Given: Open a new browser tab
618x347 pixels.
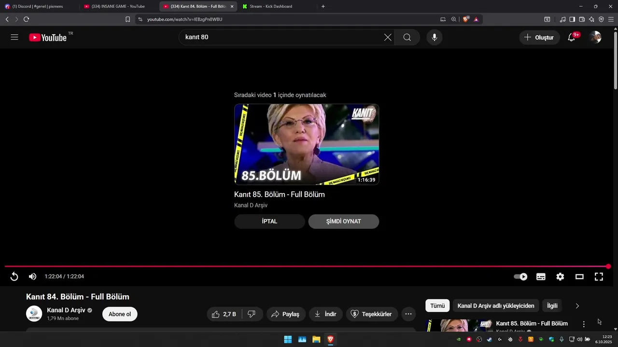Looking at the screenshot, I should pyautogui.click(x=323, y=6).
